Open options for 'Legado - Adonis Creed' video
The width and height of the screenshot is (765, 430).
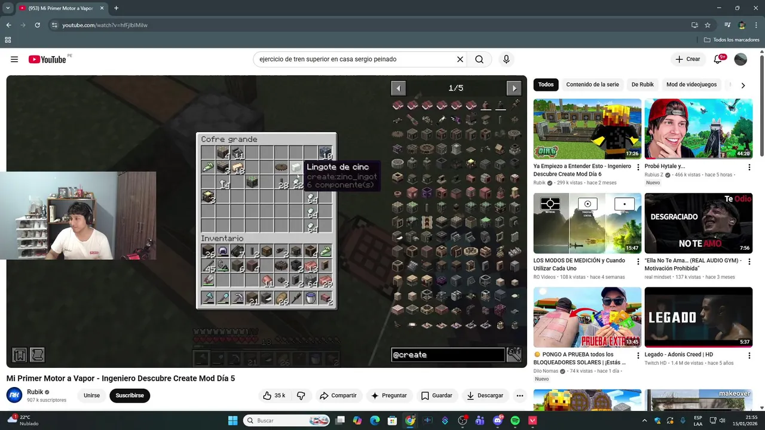point(749,355)
